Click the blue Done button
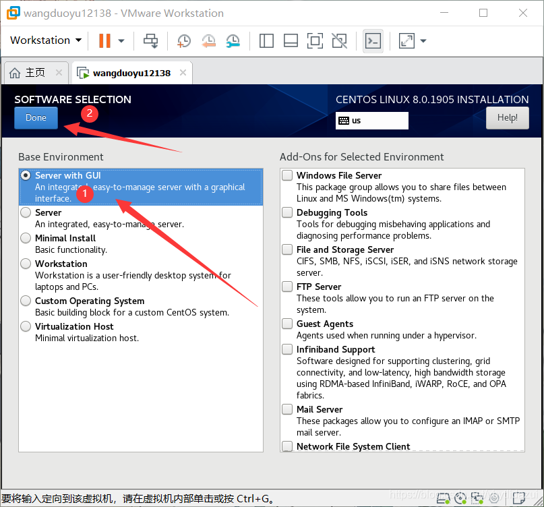 pos(36,117)
